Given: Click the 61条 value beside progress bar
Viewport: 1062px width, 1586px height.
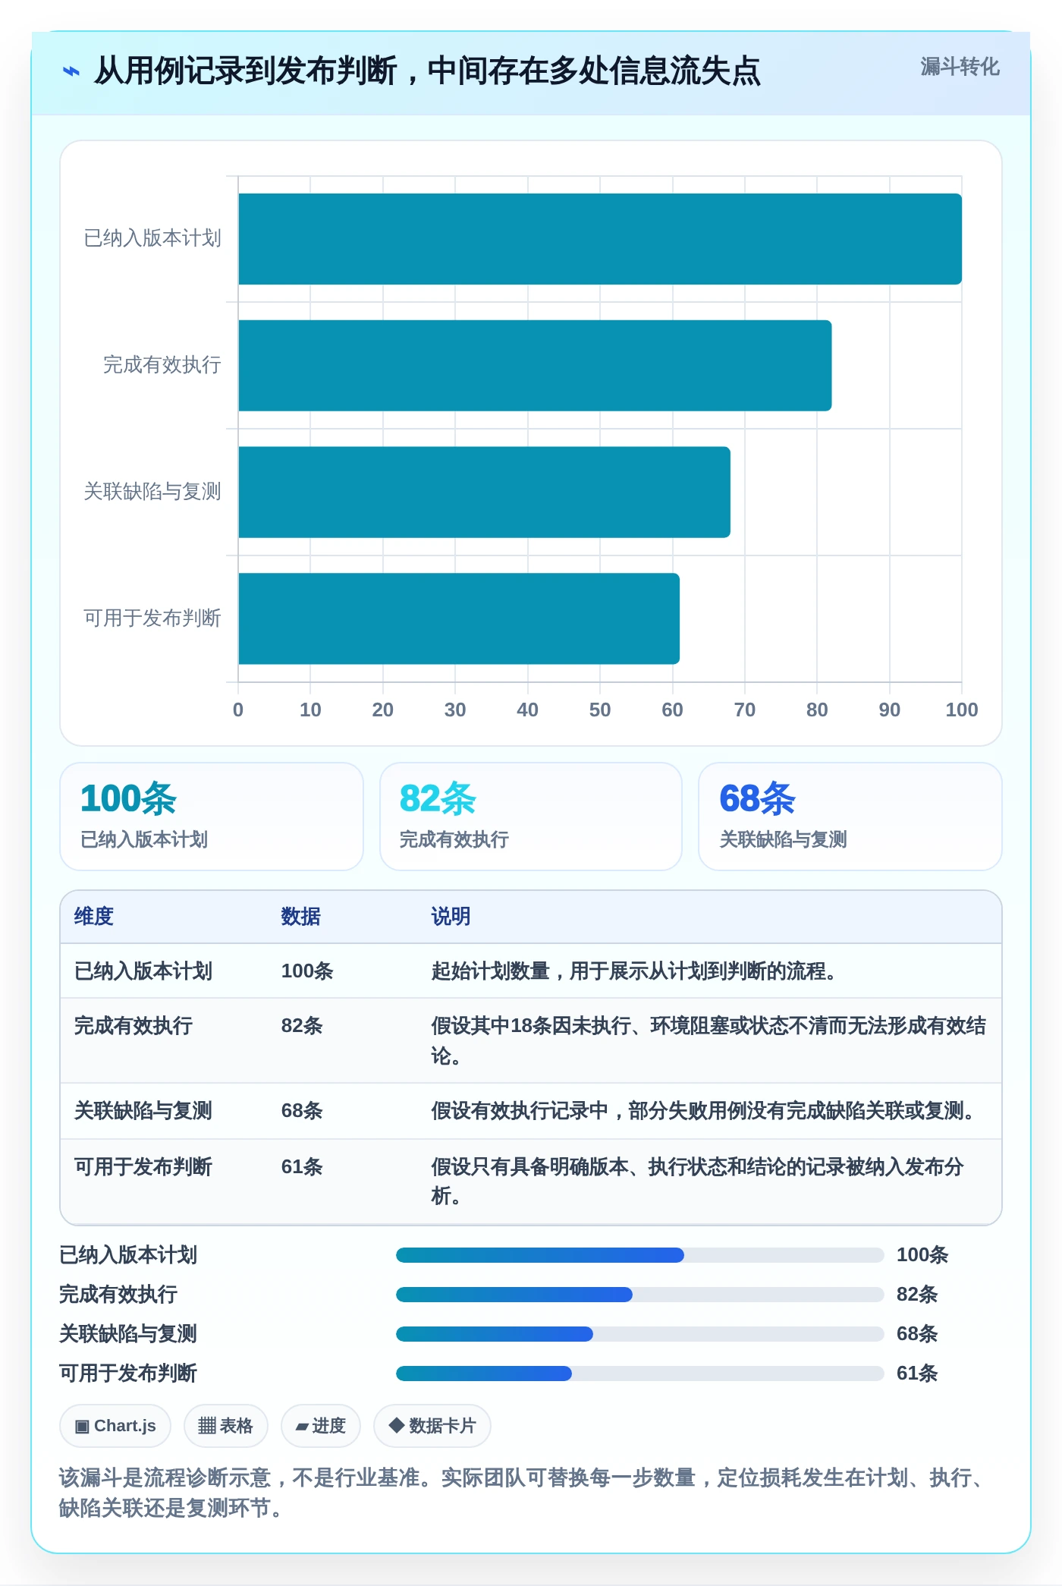Looking at the screenshot, I should pos(917,1374).
